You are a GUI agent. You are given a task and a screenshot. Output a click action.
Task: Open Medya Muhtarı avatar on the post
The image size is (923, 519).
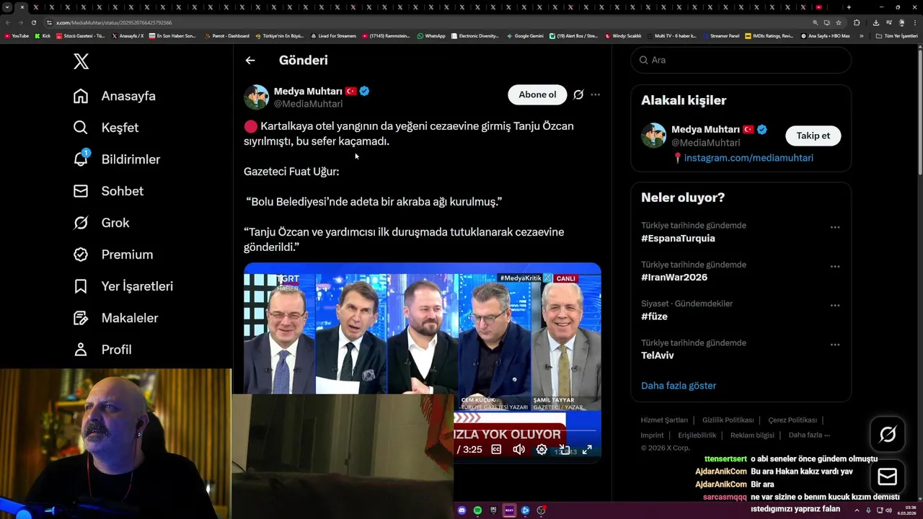[x=256, y=97]
